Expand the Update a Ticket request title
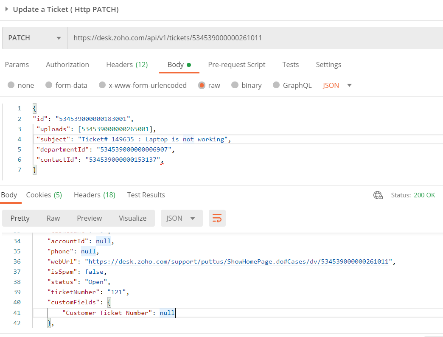 [7, 9]
